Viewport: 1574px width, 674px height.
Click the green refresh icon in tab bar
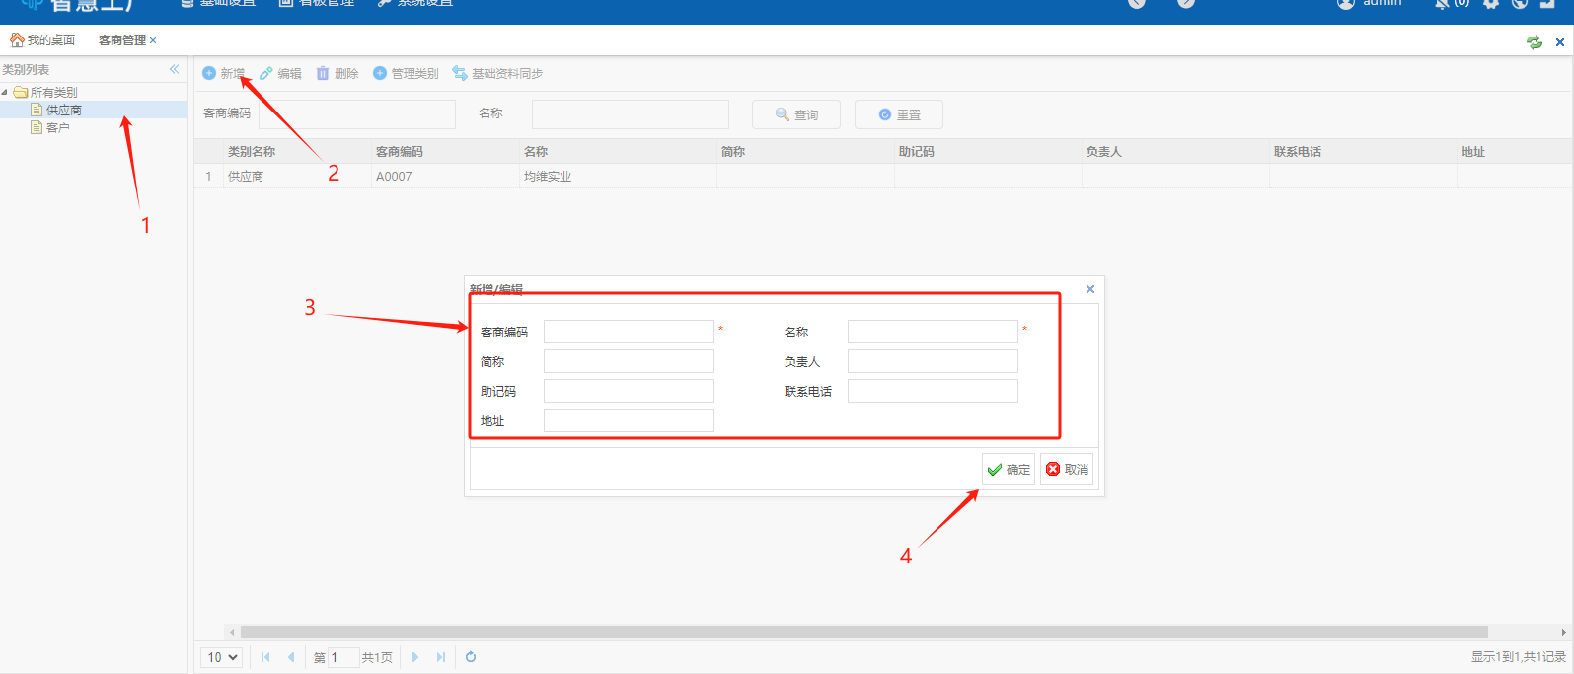(x=1534, y=41)
